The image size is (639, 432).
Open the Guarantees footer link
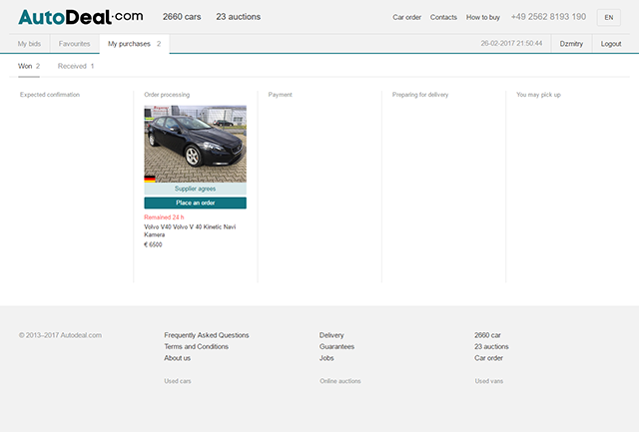(x=336, y=346)
